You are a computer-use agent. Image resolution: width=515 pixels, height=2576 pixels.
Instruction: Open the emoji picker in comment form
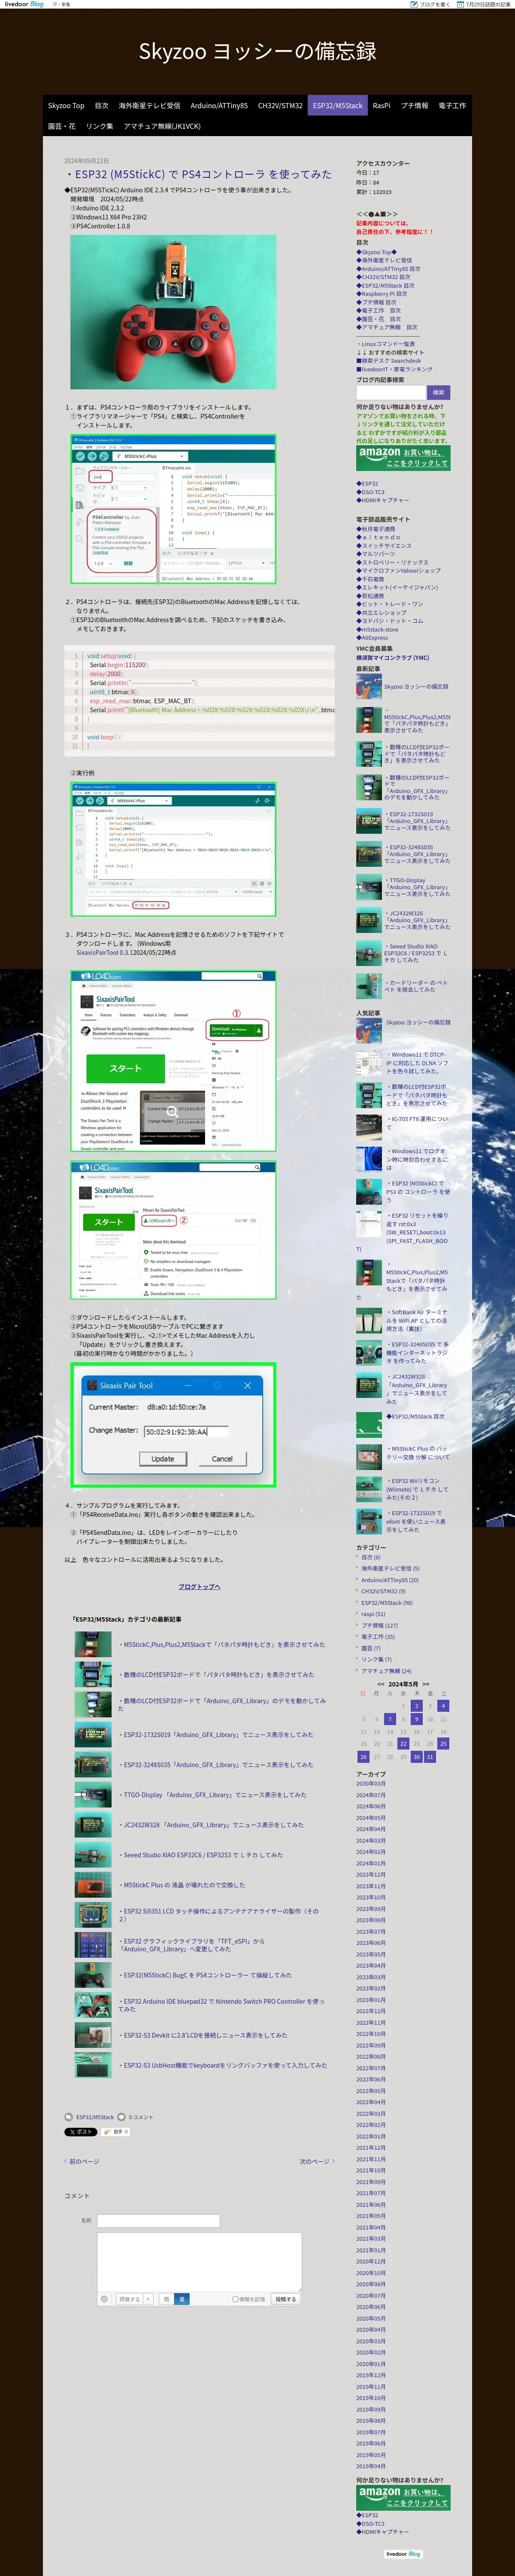(x=104, y=2299)
